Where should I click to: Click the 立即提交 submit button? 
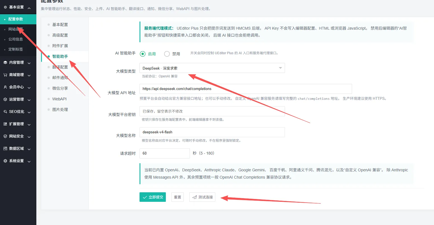tap(153, 197)
